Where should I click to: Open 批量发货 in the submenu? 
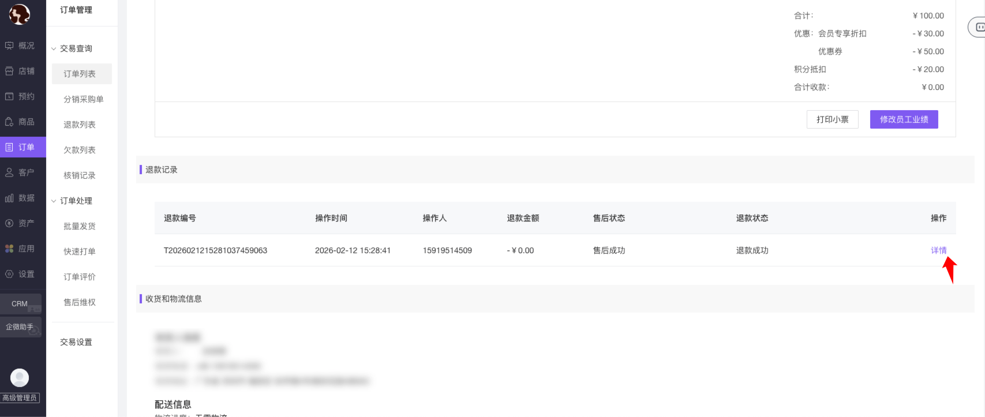[x=80, y=226]
